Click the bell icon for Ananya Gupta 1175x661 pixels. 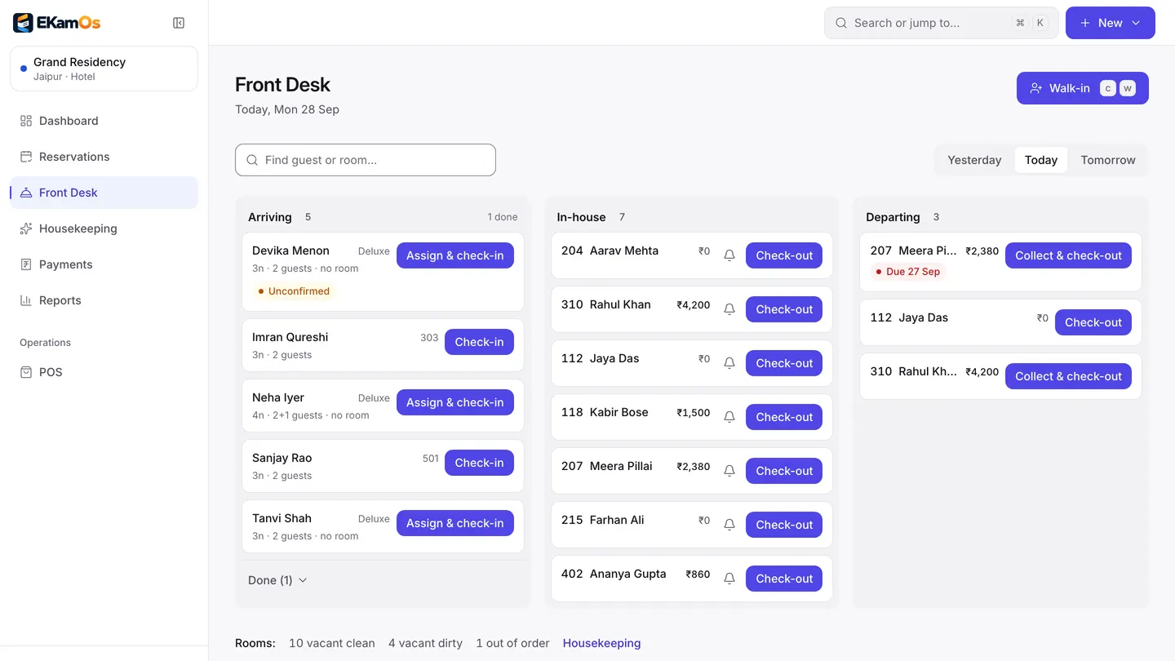[x=729, y=579]
